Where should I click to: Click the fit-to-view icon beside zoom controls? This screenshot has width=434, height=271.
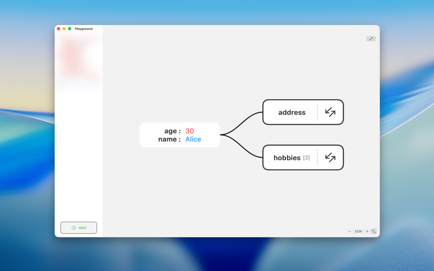coord(374,231)
